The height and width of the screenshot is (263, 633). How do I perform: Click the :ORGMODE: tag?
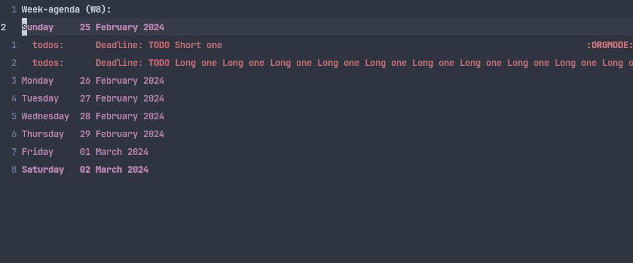[x=609, y=45]
